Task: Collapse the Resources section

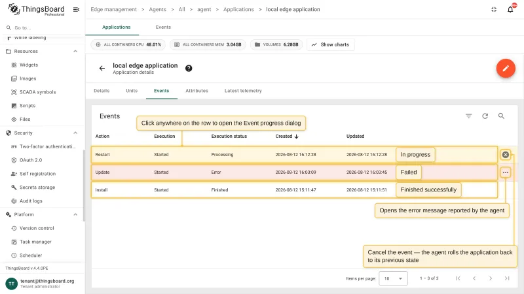Action: point(75,52)
